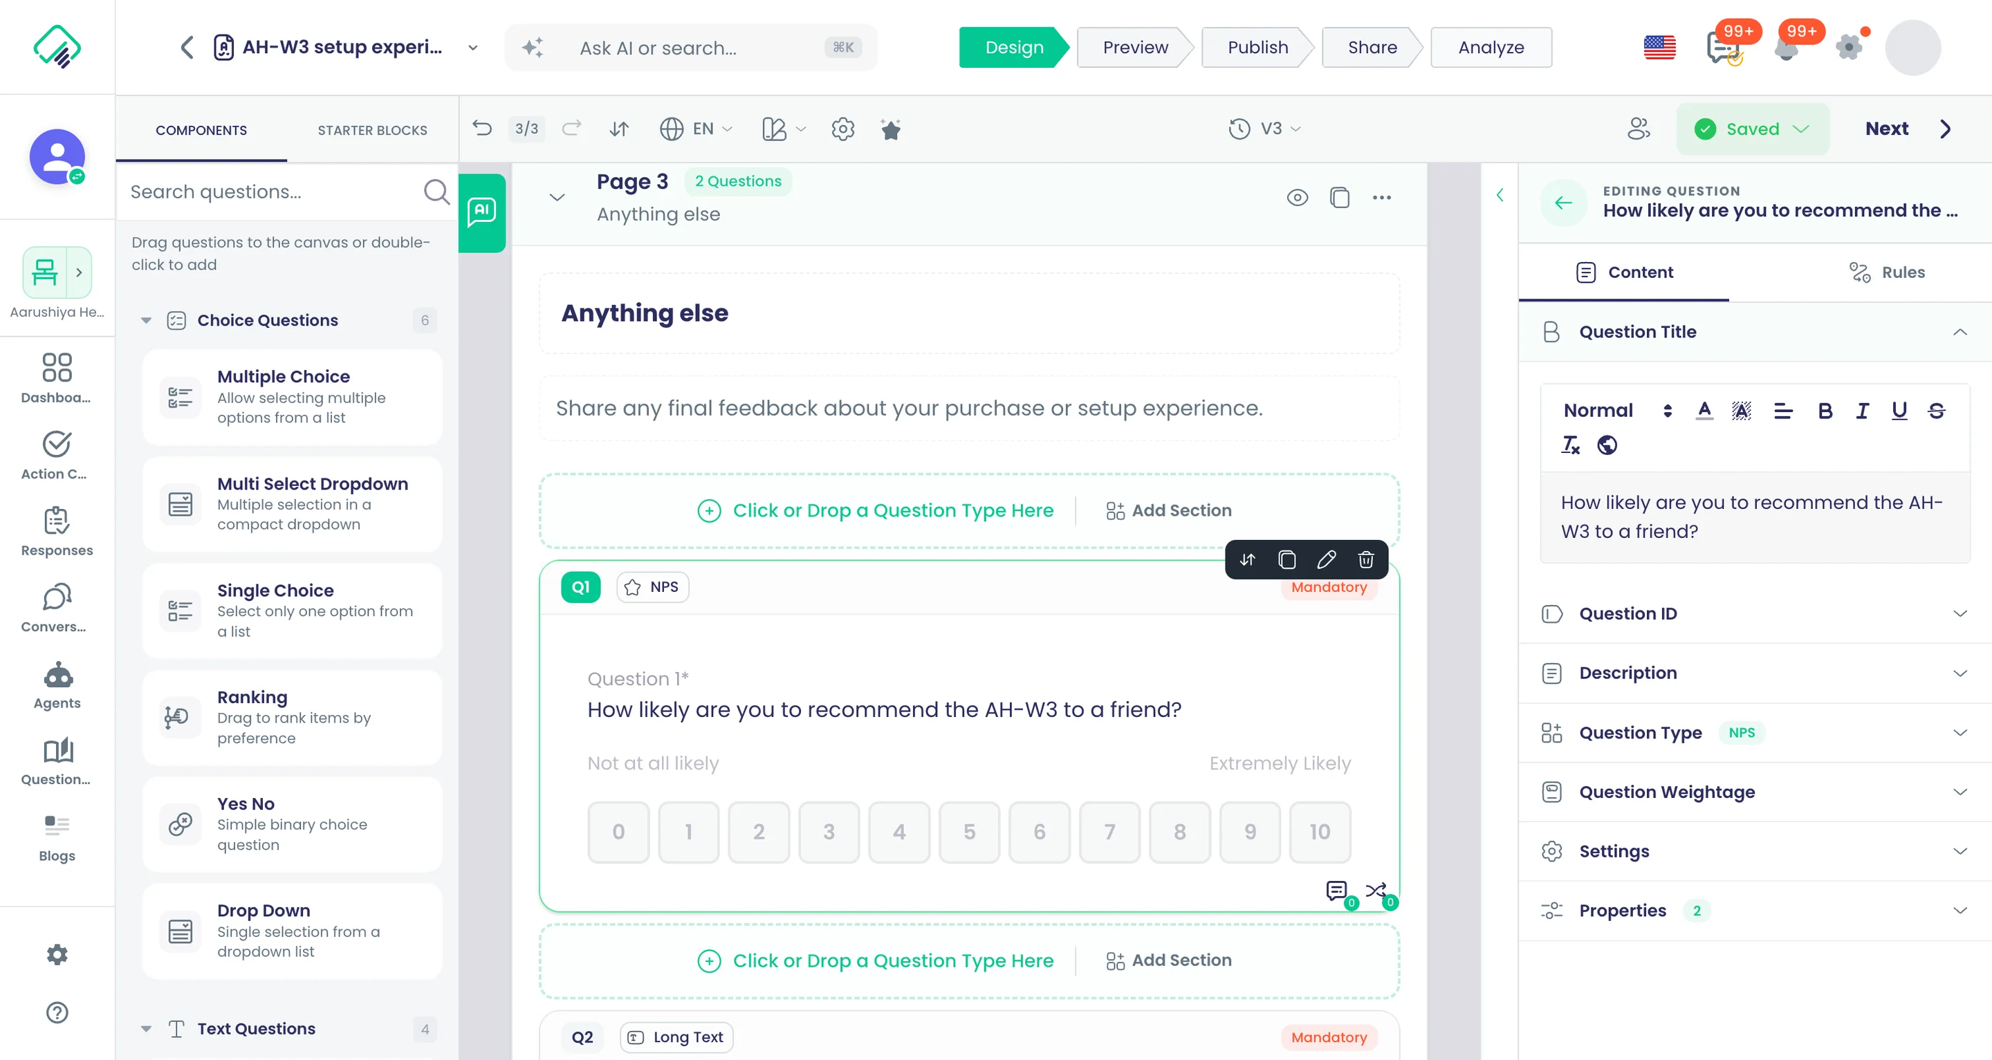Image resolution: width=1992 pixels, height=1060 pixels.
Task: Open the V3 version history dropdown
Action: 1265,129
